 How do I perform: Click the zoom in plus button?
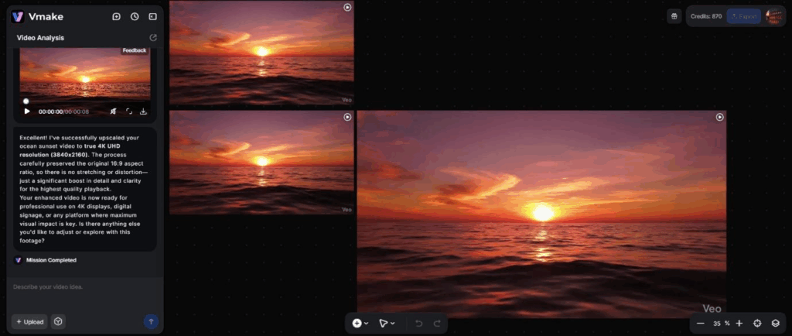tap(739, 323)
